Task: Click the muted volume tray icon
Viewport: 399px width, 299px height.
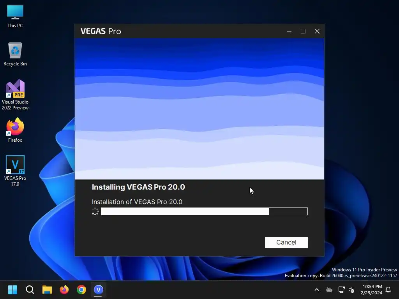Action: [x=351, y=290]
